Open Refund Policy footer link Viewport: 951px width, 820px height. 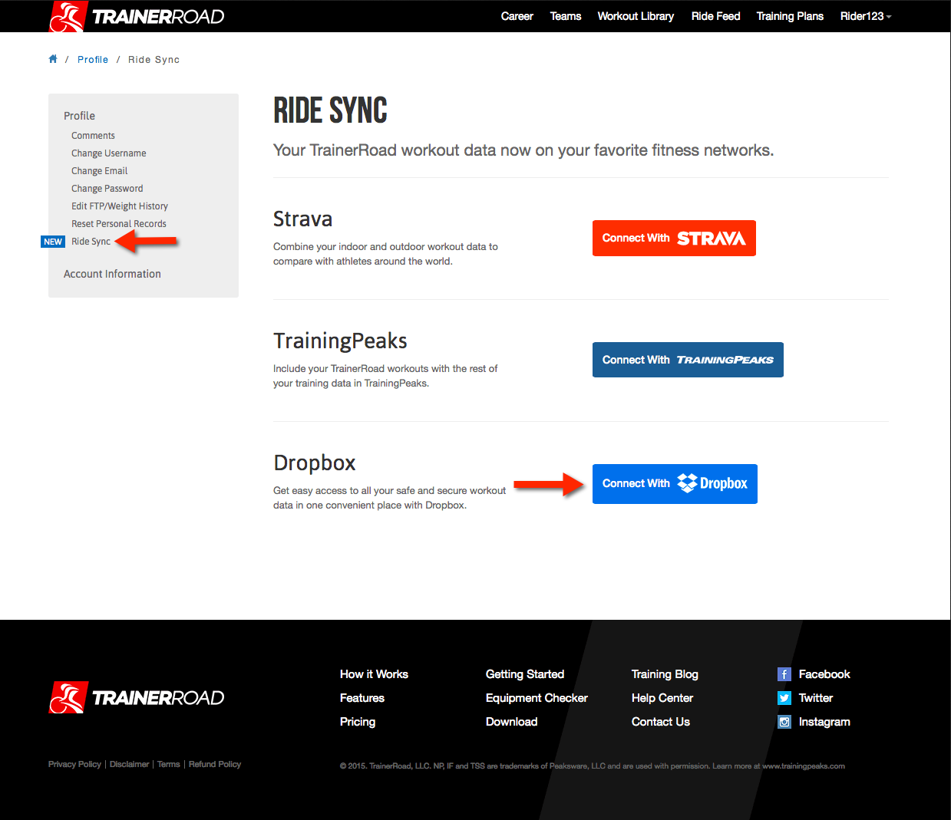[215, 764]
